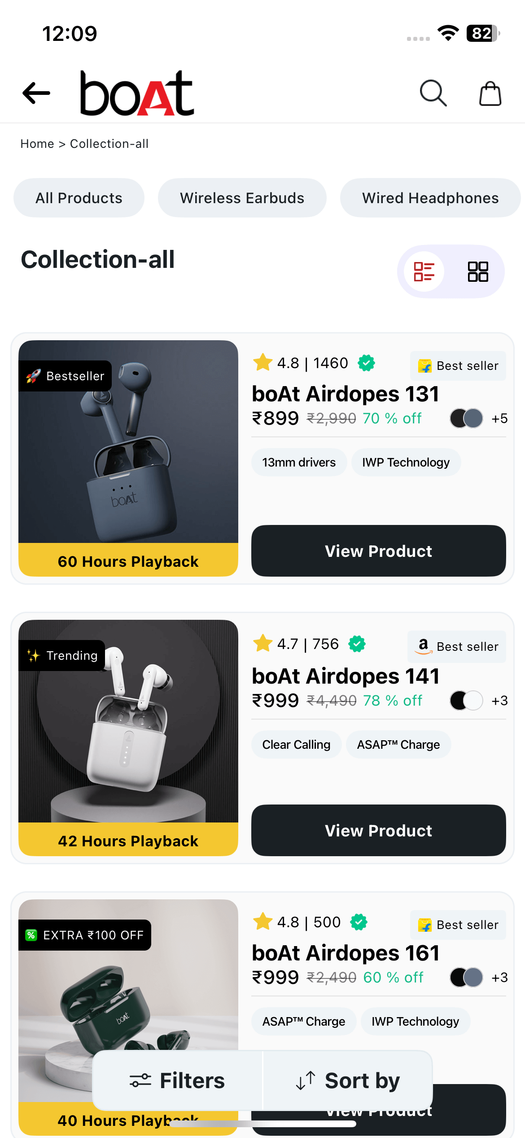The width and height of the screenshot is (525, 1138).
Task: Select the Wireless Earbuds tab
Action: point(242,198)
